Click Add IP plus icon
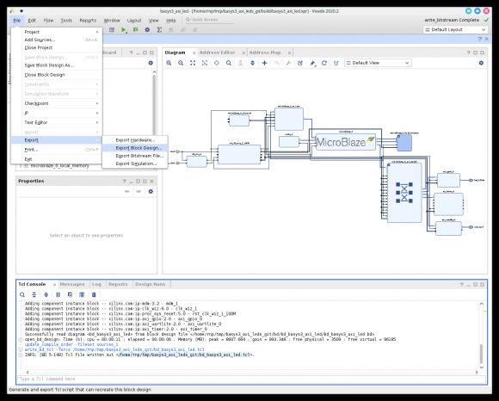 pyautogui.click(x=264, y=63)
